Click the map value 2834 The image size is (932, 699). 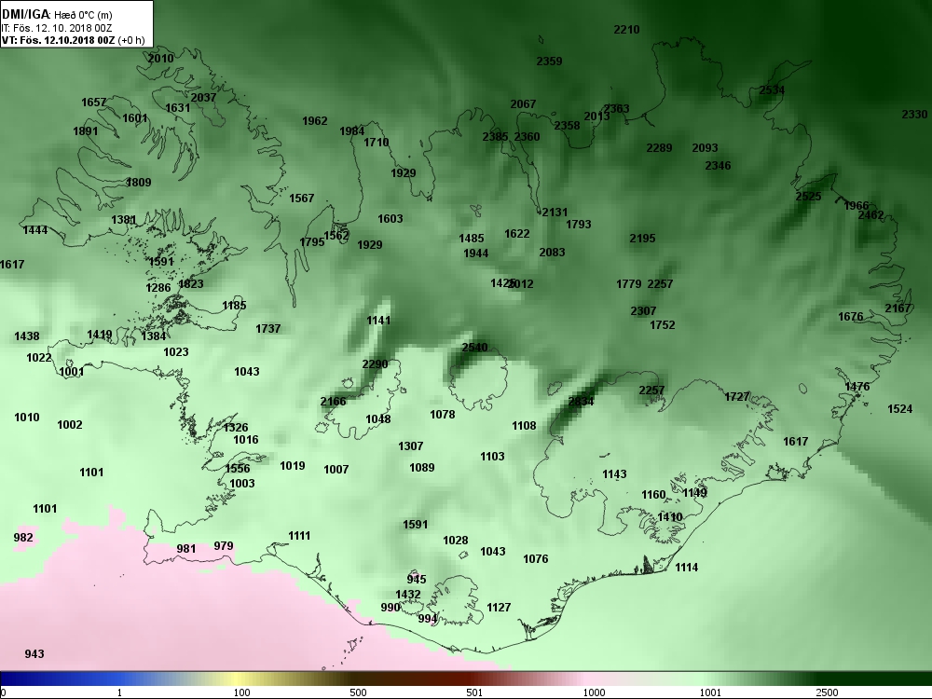(x=581, y=401)
